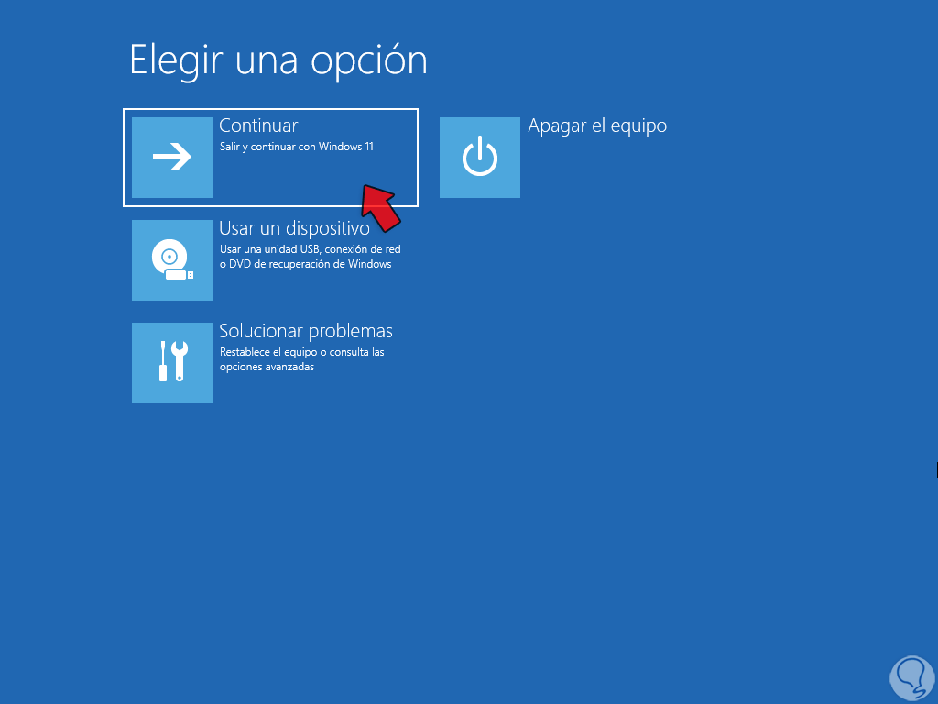Click the wrench in the Solucionar problemas tile

pos(180,361)
